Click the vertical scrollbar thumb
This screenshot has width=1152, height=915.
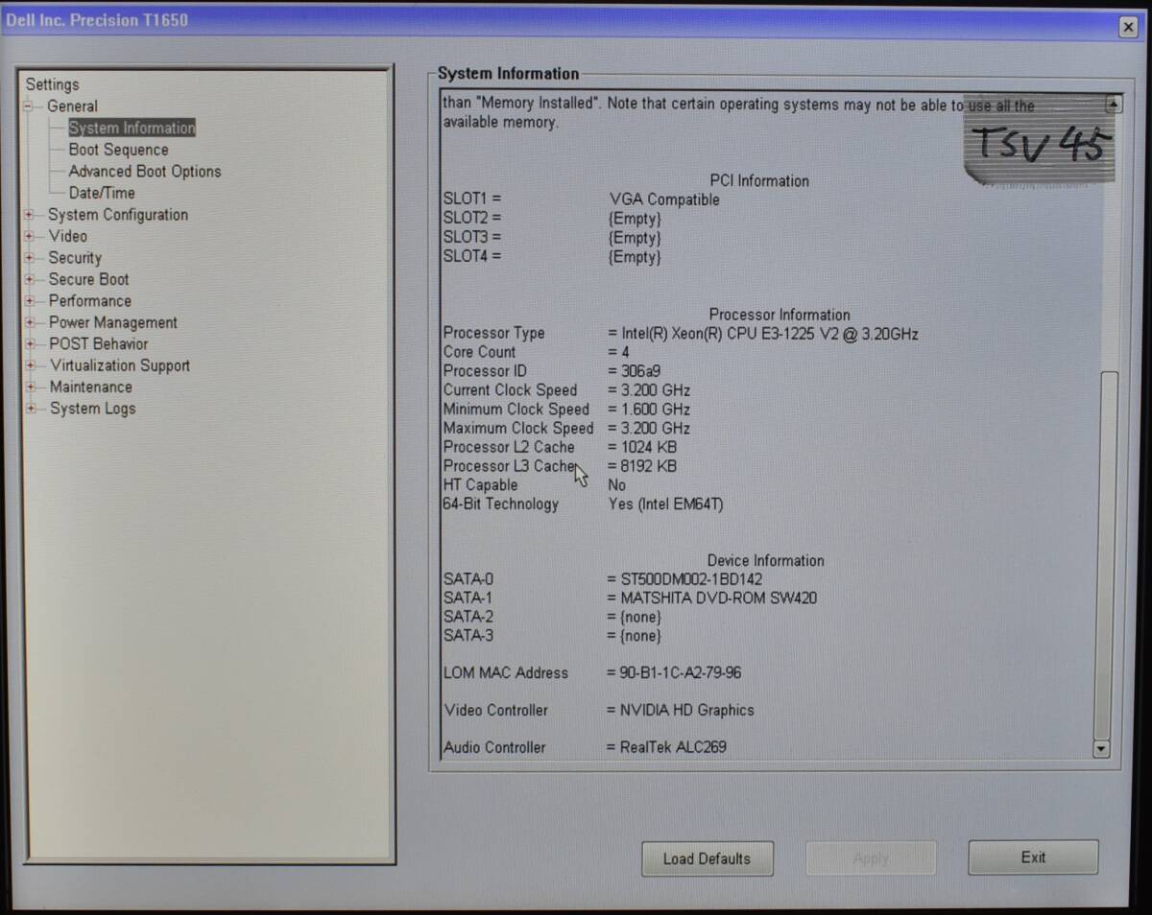(1106, 556)
